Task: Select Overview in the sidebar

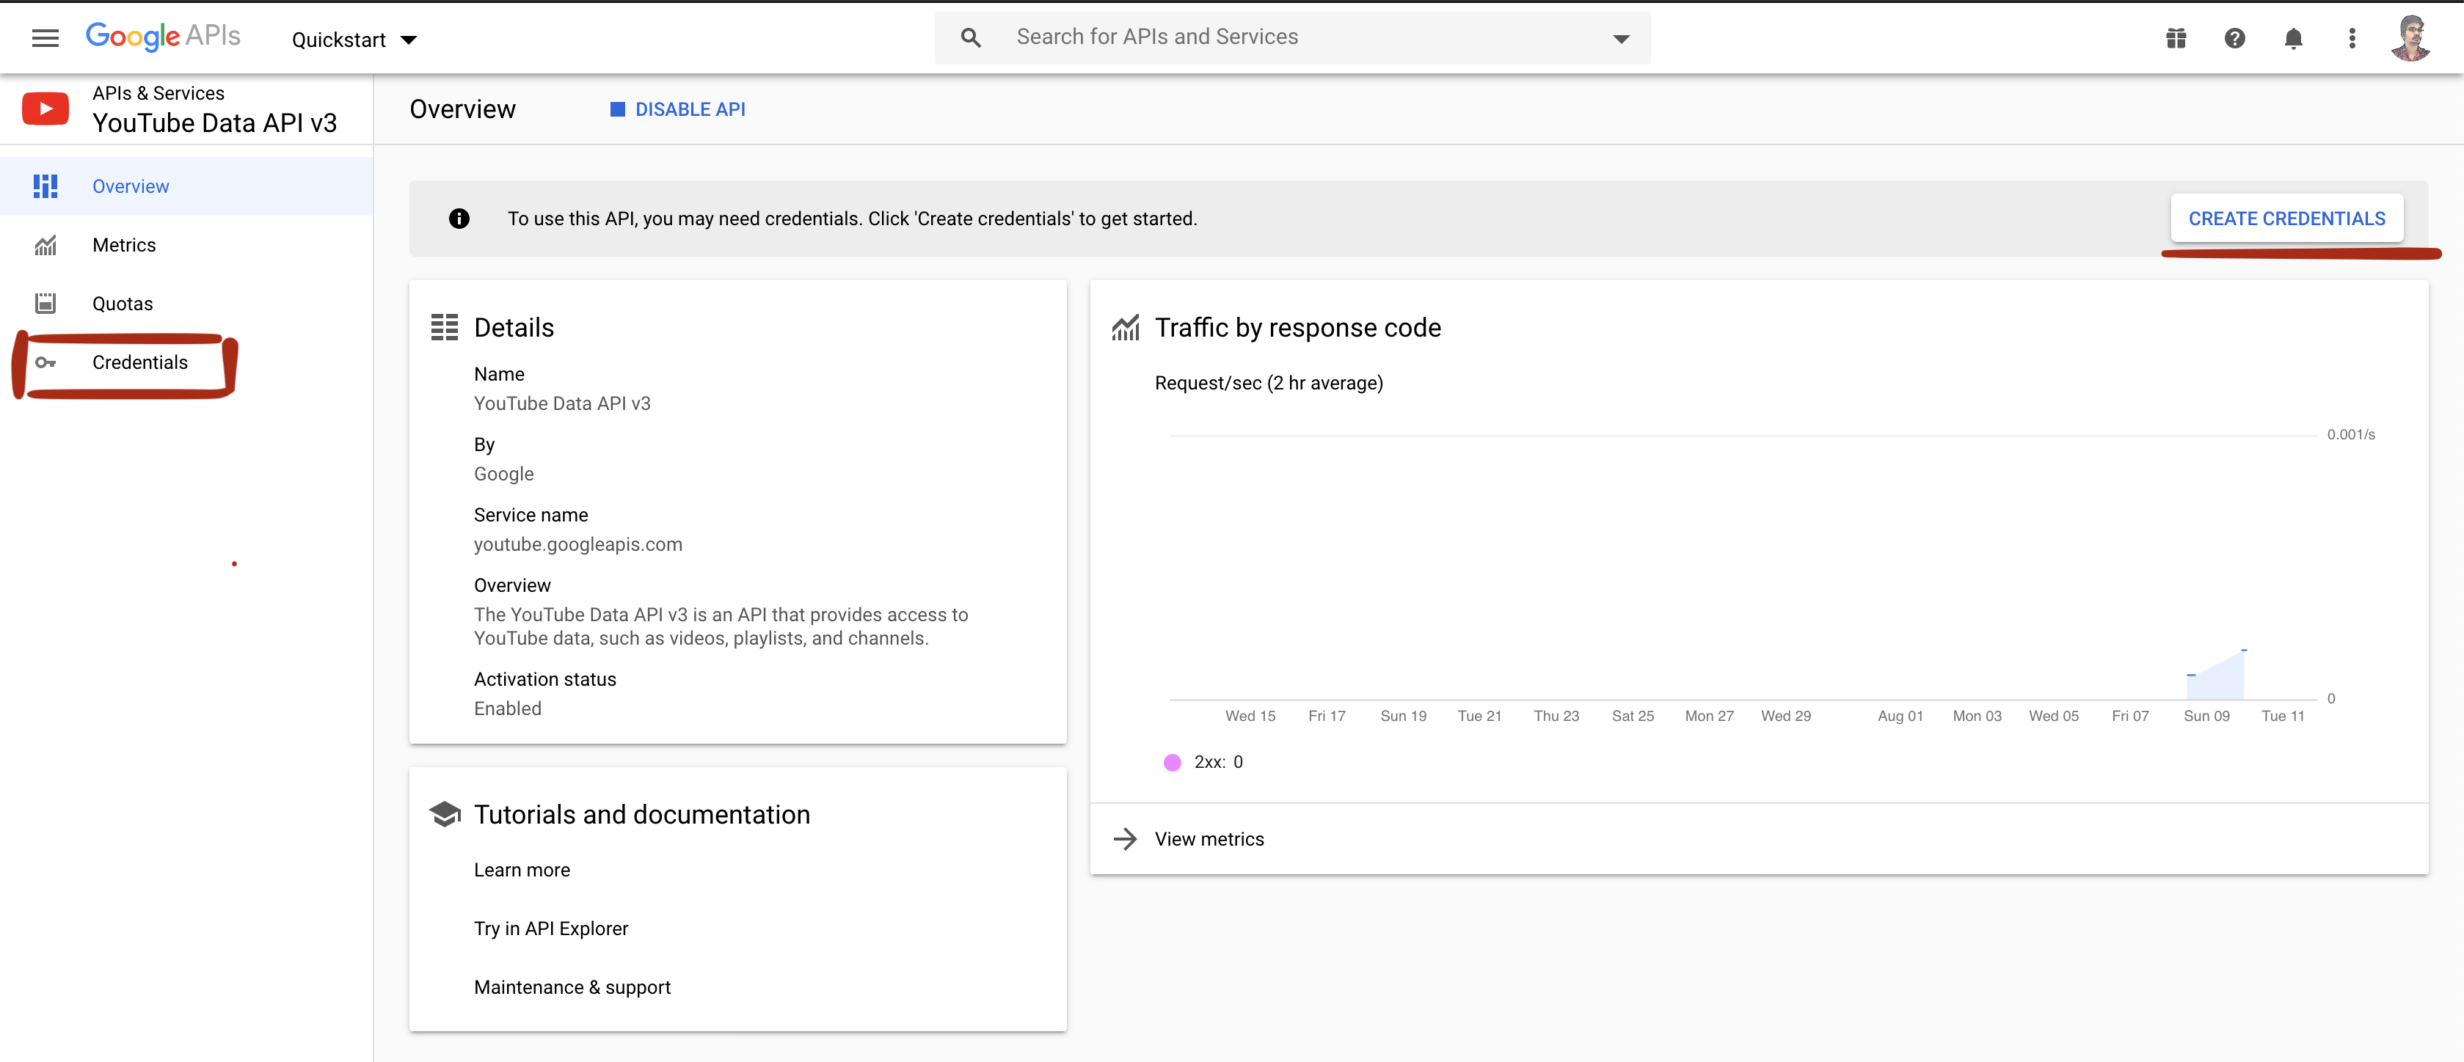Action: [x=186, y=186]
